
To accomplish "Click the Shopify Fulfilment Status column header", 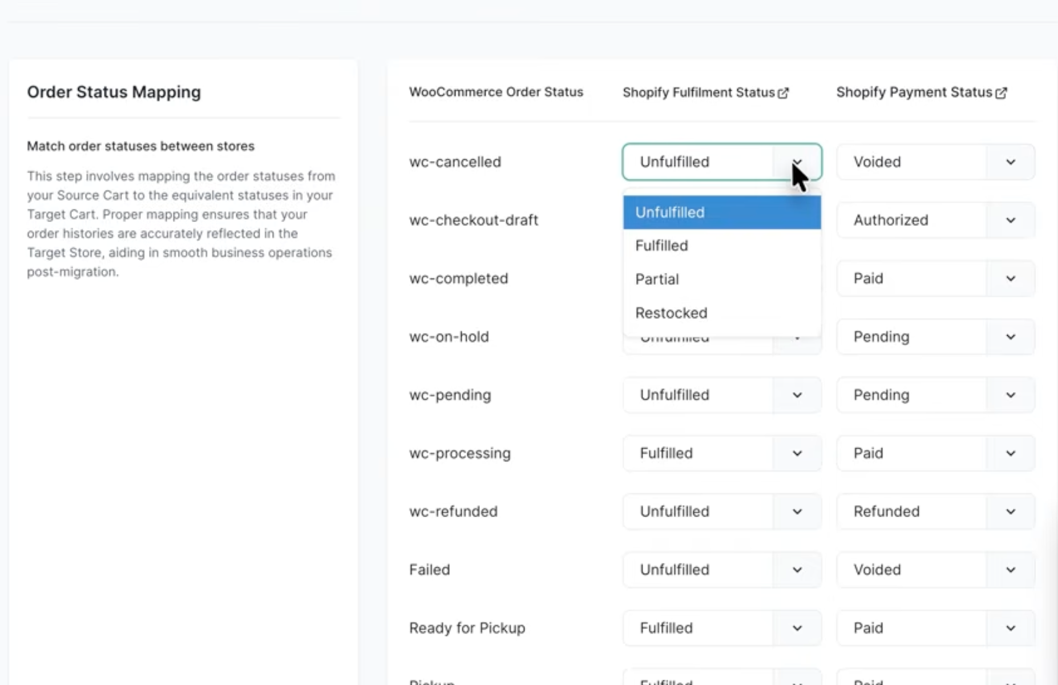I will tap(698, 92).
